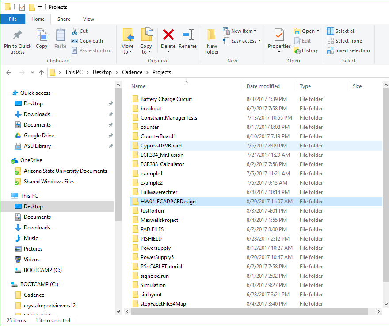Open crystalreportviewers12 folder in tree
The height and width of the screenshot is (326, 389).
(50, 306)
